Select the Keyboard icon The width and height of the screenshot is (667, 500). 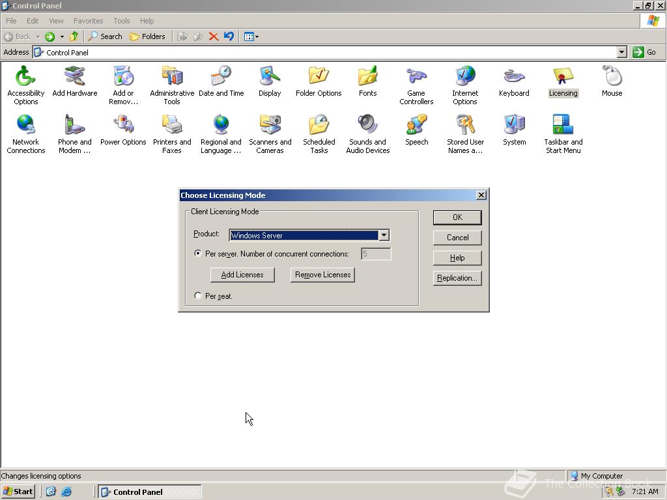[x=514, y=81]
